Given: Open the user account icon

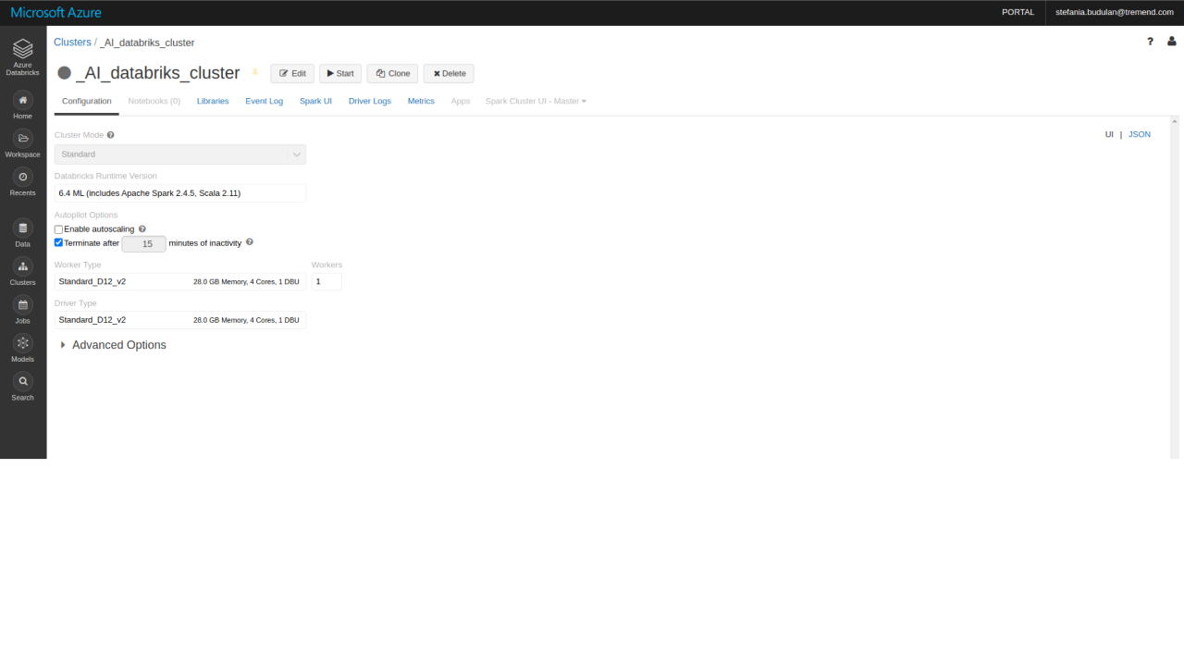Looking at the screenshot, I should coord(1172,42).
